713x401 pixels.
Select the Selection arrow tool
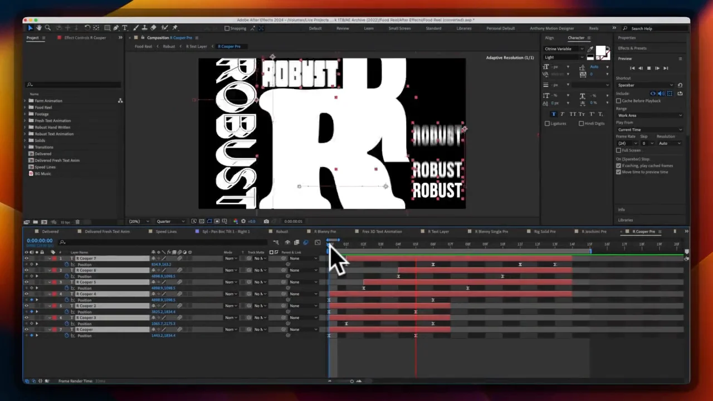30,28
